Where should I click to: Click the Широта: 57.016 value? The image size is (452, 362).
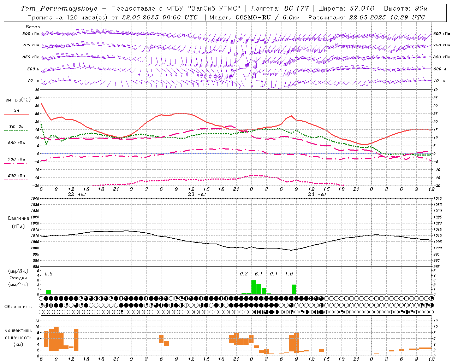346,8
